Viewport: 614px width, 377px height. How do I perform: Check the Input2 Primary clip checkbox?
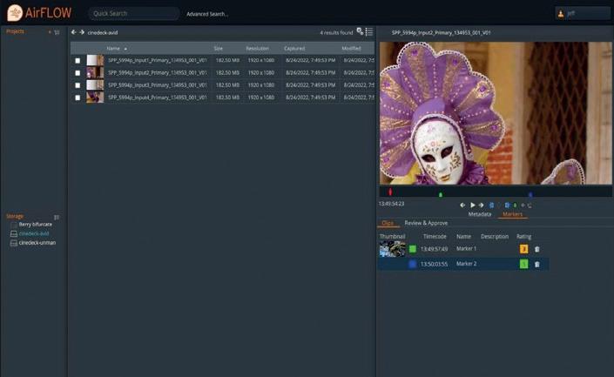coord(78,73)
